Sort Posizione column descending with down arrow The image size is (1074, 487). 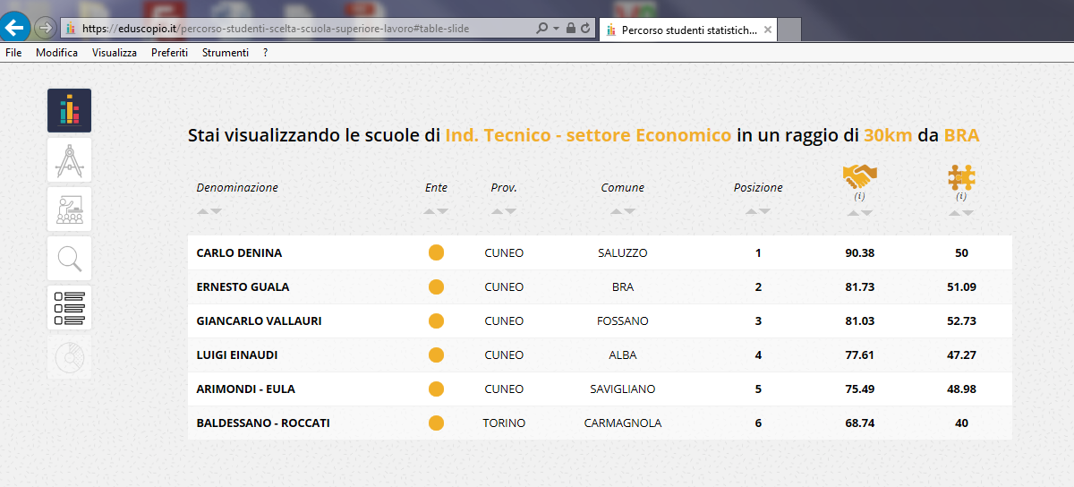point(764,211)
